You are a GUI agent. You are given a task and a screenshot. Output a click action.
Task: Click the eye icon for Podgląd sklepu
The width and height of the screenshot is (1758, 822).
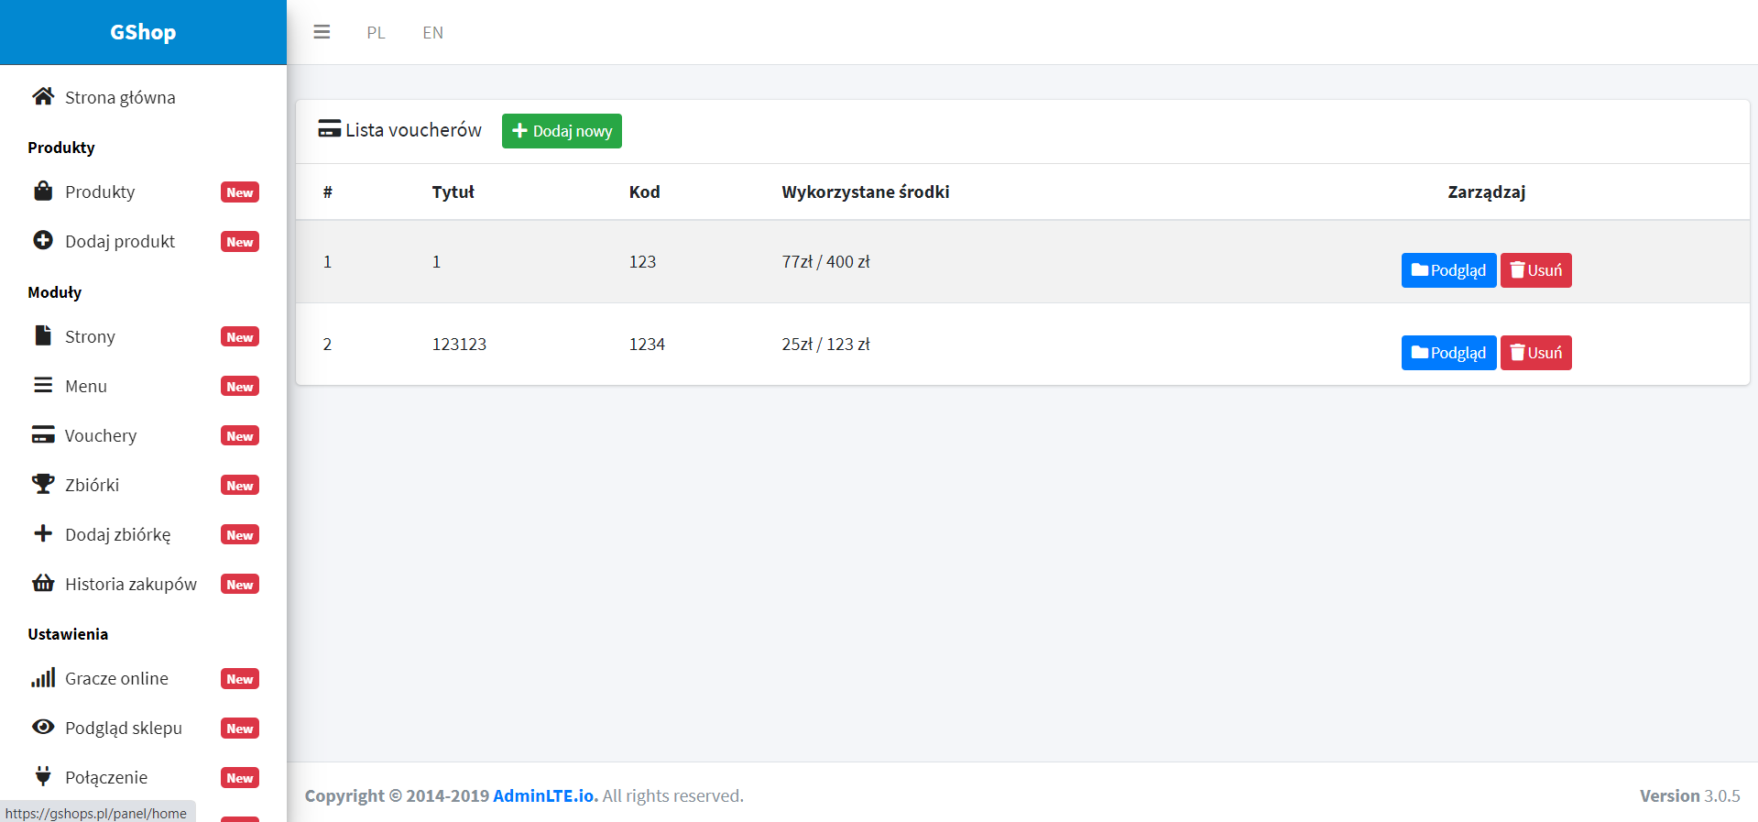click(x=43, y=727)
